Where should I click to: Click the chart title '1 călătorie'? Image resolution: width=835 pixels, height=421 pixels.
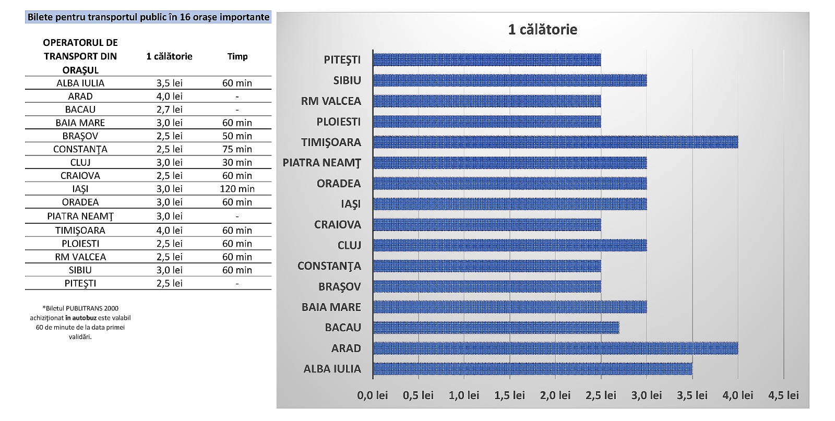542,30
